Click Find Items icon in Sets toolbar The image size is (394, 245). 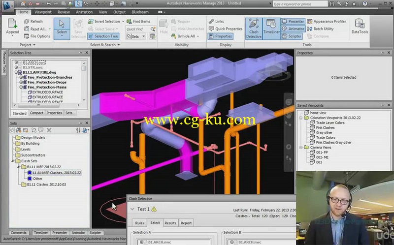18,130
